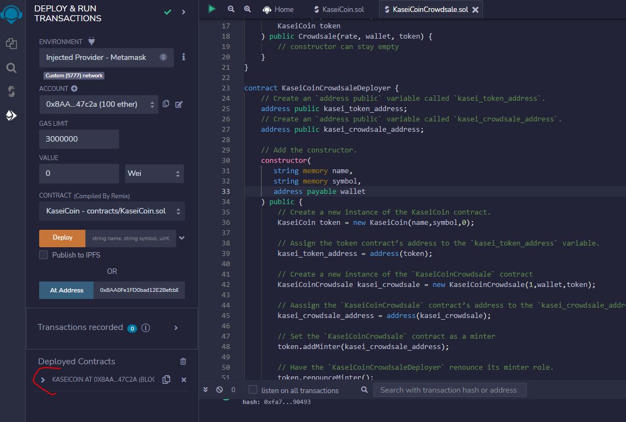Viewport: 626px width, 422px height.
Task: Open the Solidity Compiler panel
Action: pyautogui.click(x=12, y=91)
